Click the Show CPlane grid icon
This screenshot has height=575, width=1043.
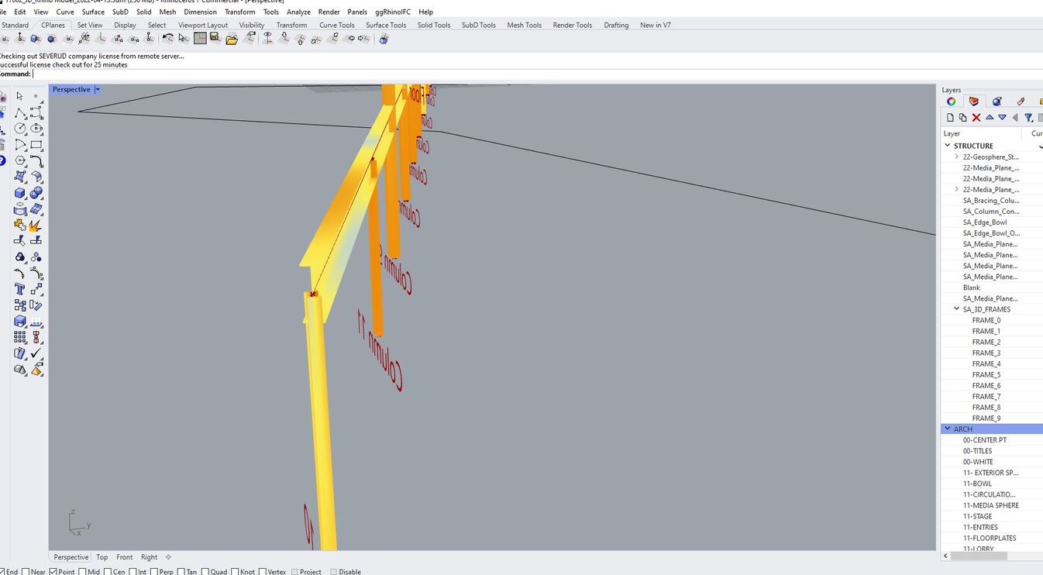point(200,38)
